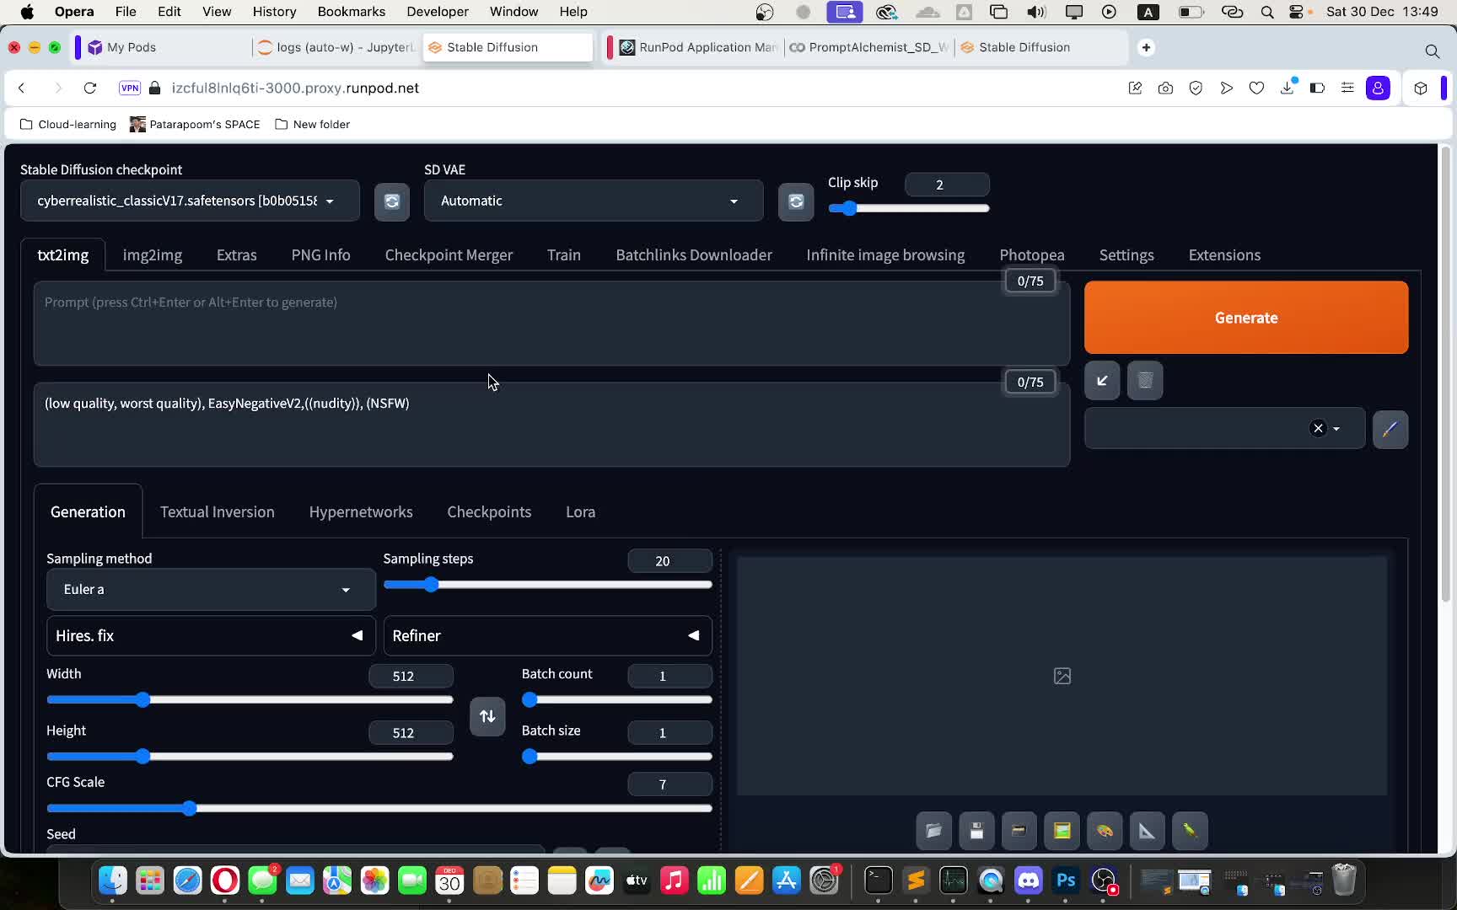Save image using the floppy disk icon

(x=976, y=831)
